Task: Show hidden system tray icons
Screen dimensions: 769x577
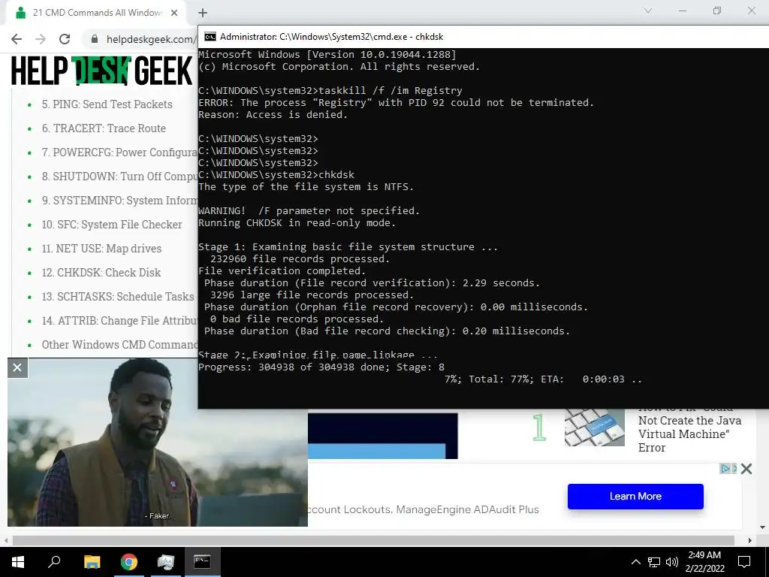Action: point(635,562)
